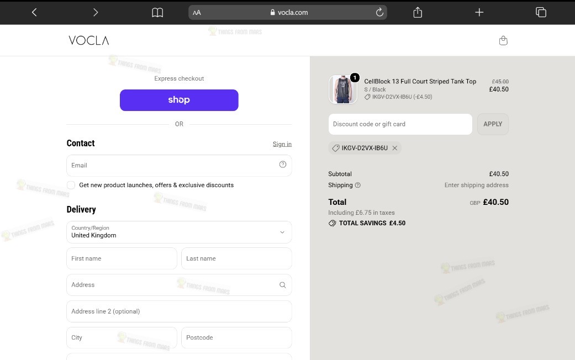Image resolution: width=575 pixels, height=360 pixels.
Task: Focus the Postcode field
Action: coord(236,337)
